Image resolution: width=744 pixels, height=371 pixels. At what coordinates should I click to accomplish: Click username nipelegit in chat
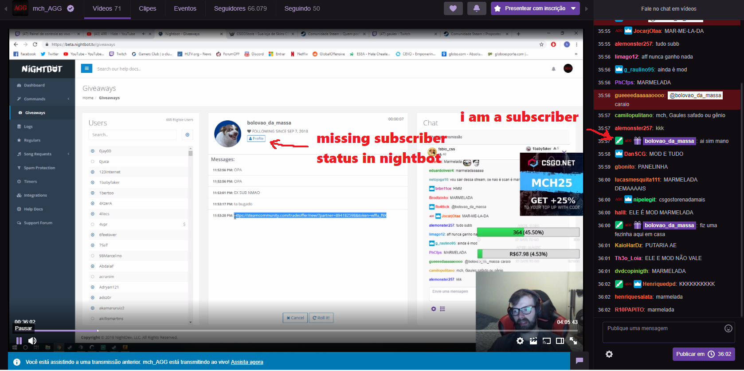click(644, 200)
